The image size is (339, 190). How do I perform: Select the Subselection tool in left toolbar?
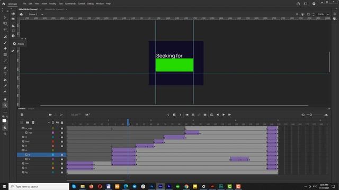pyautogui.click(x=5, y=17)
